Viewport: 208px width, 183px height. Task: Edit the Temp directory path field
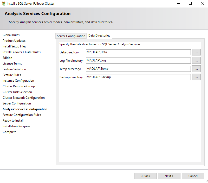pyautogui.click(x=138, y=69)
